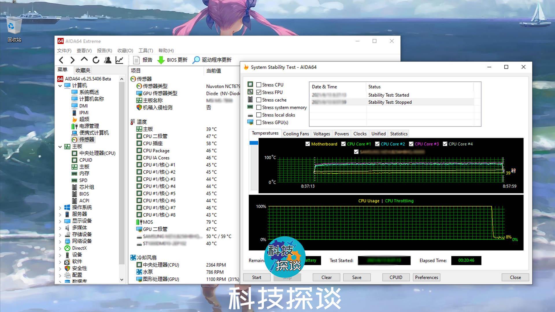Select 超频 overclock tree item
Screen dimensions: 555x312
[x=81, y=119]
